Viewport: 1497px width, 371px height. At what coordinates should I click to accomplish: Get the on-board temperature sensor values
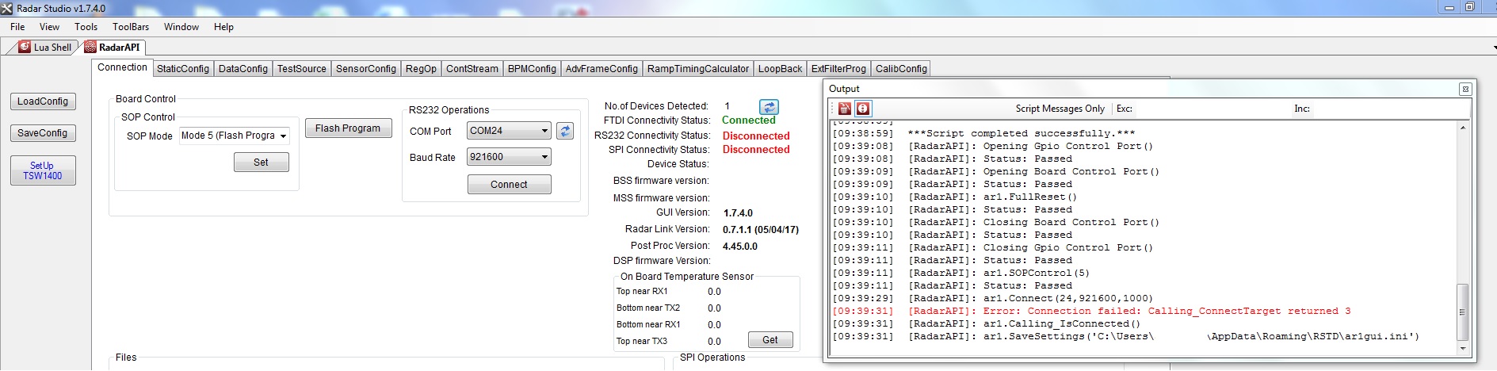(x=770, y=340)
